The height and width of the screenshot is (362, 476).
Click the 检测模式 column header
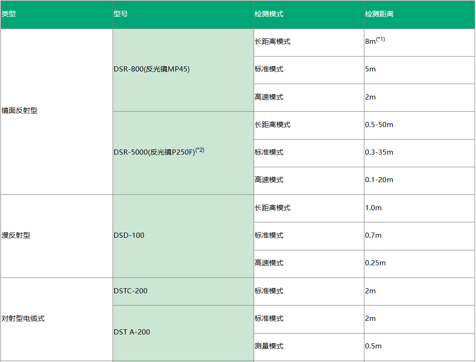pyautogui.click(x=266, y=14)
